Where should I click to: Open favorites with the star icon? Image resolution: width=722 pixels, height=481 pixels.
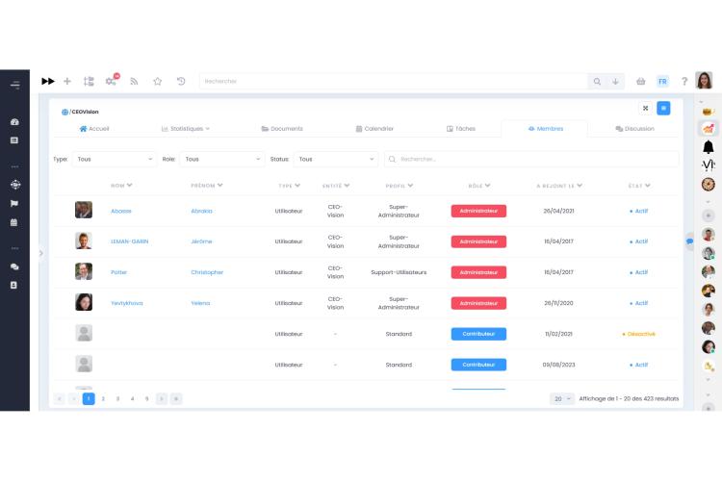pos(158,82)
